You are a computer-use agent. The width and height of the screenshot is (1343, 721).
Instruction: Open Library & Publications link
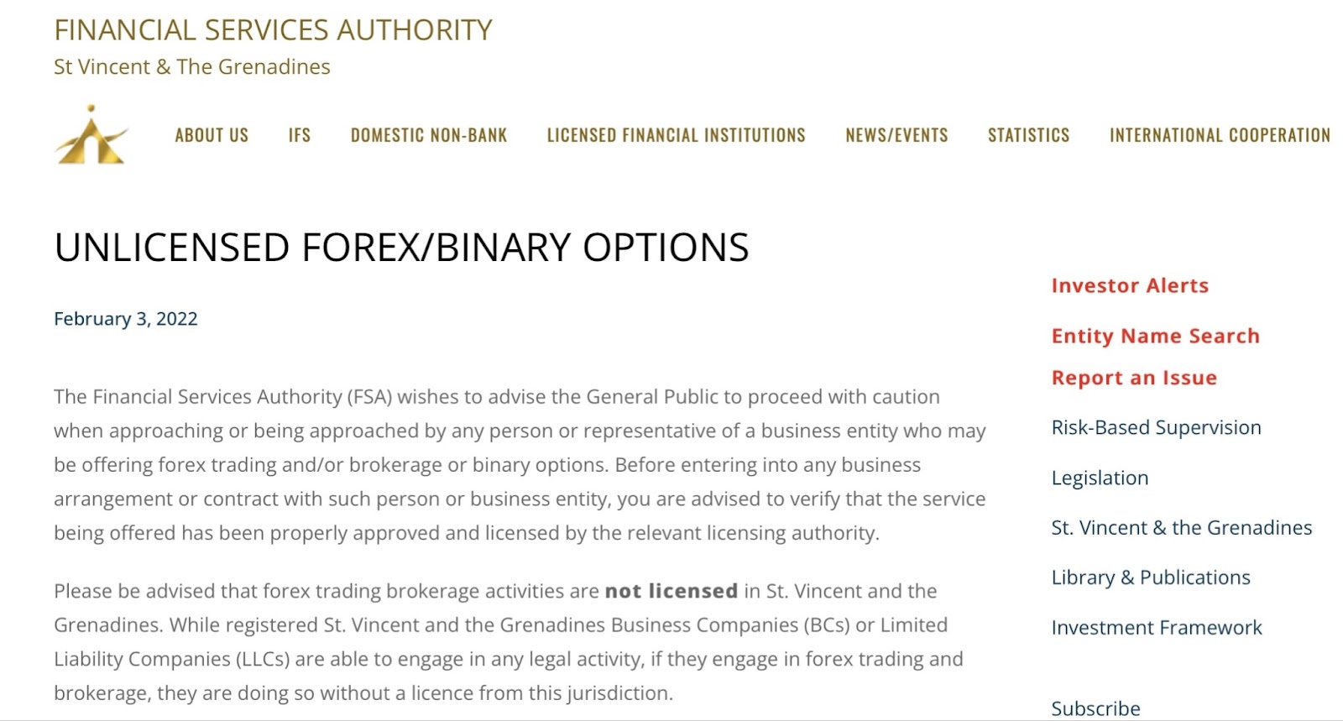1151,577
